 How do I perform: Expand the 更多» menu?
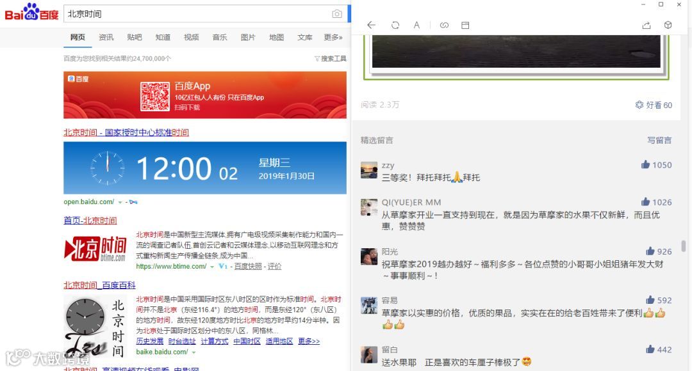pyautogui.click(x=333, y=38)
